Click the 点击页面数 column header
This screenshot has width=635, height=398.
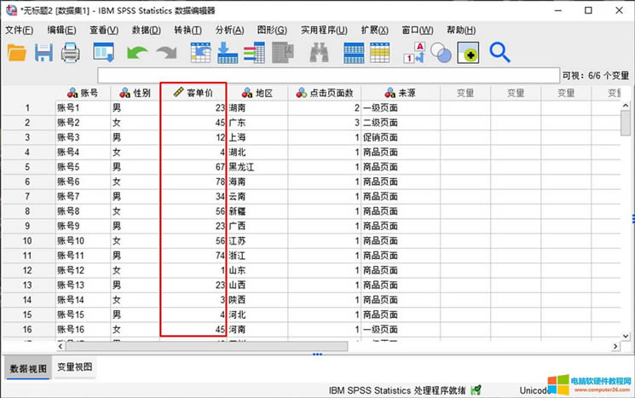coord(330,93)
